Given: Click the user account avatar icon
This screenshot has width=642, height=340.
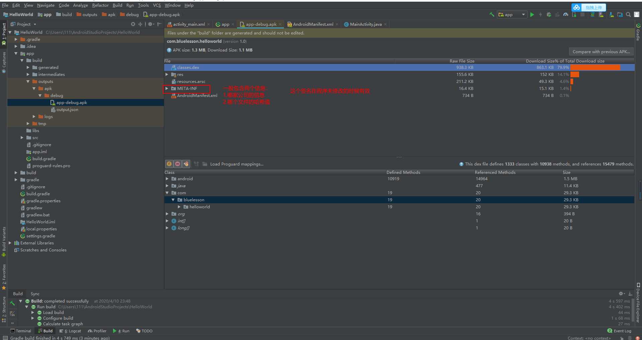Looking at the screenshot, I should click(x=637, y=14).
